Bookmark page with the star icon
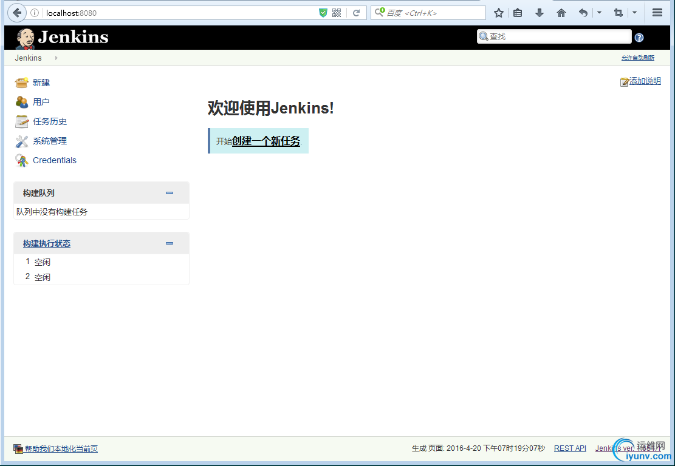675x466 pixels. click(x=498, y=13)
